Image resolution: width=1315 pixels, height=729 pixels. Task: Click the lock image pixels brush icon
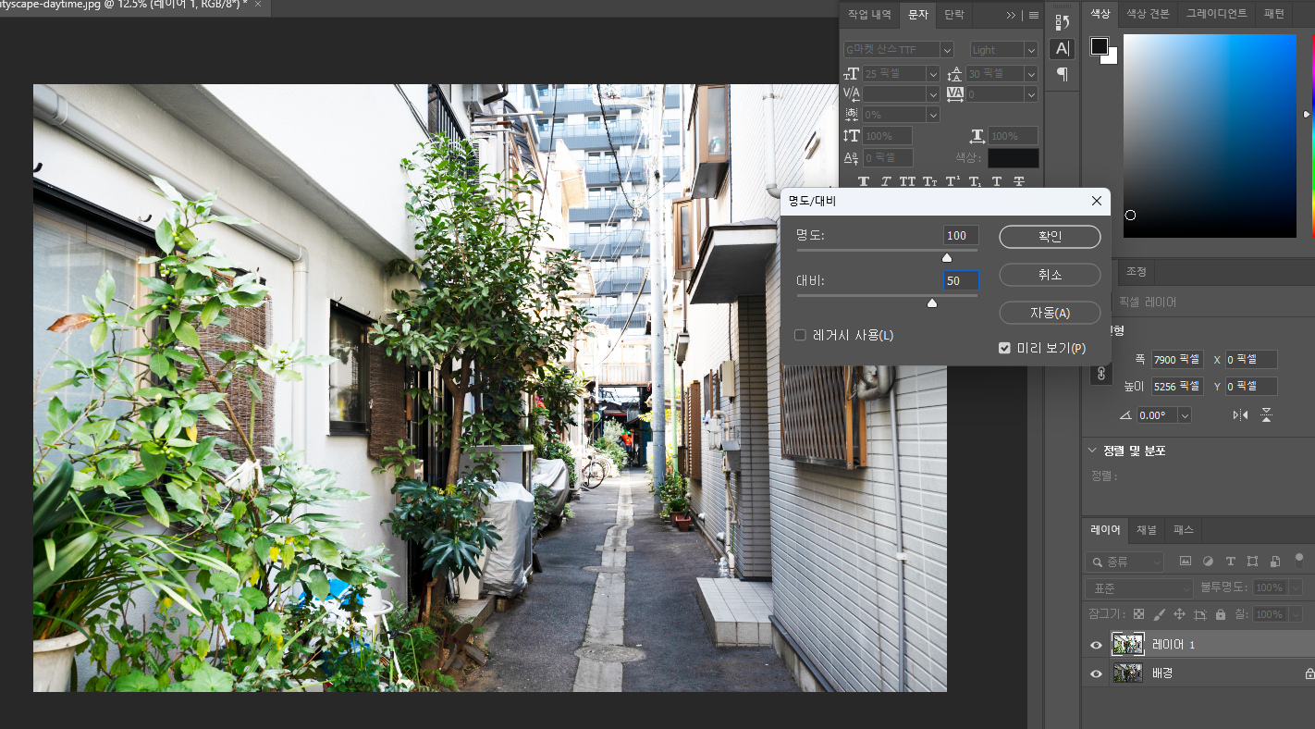point(1160,614)
